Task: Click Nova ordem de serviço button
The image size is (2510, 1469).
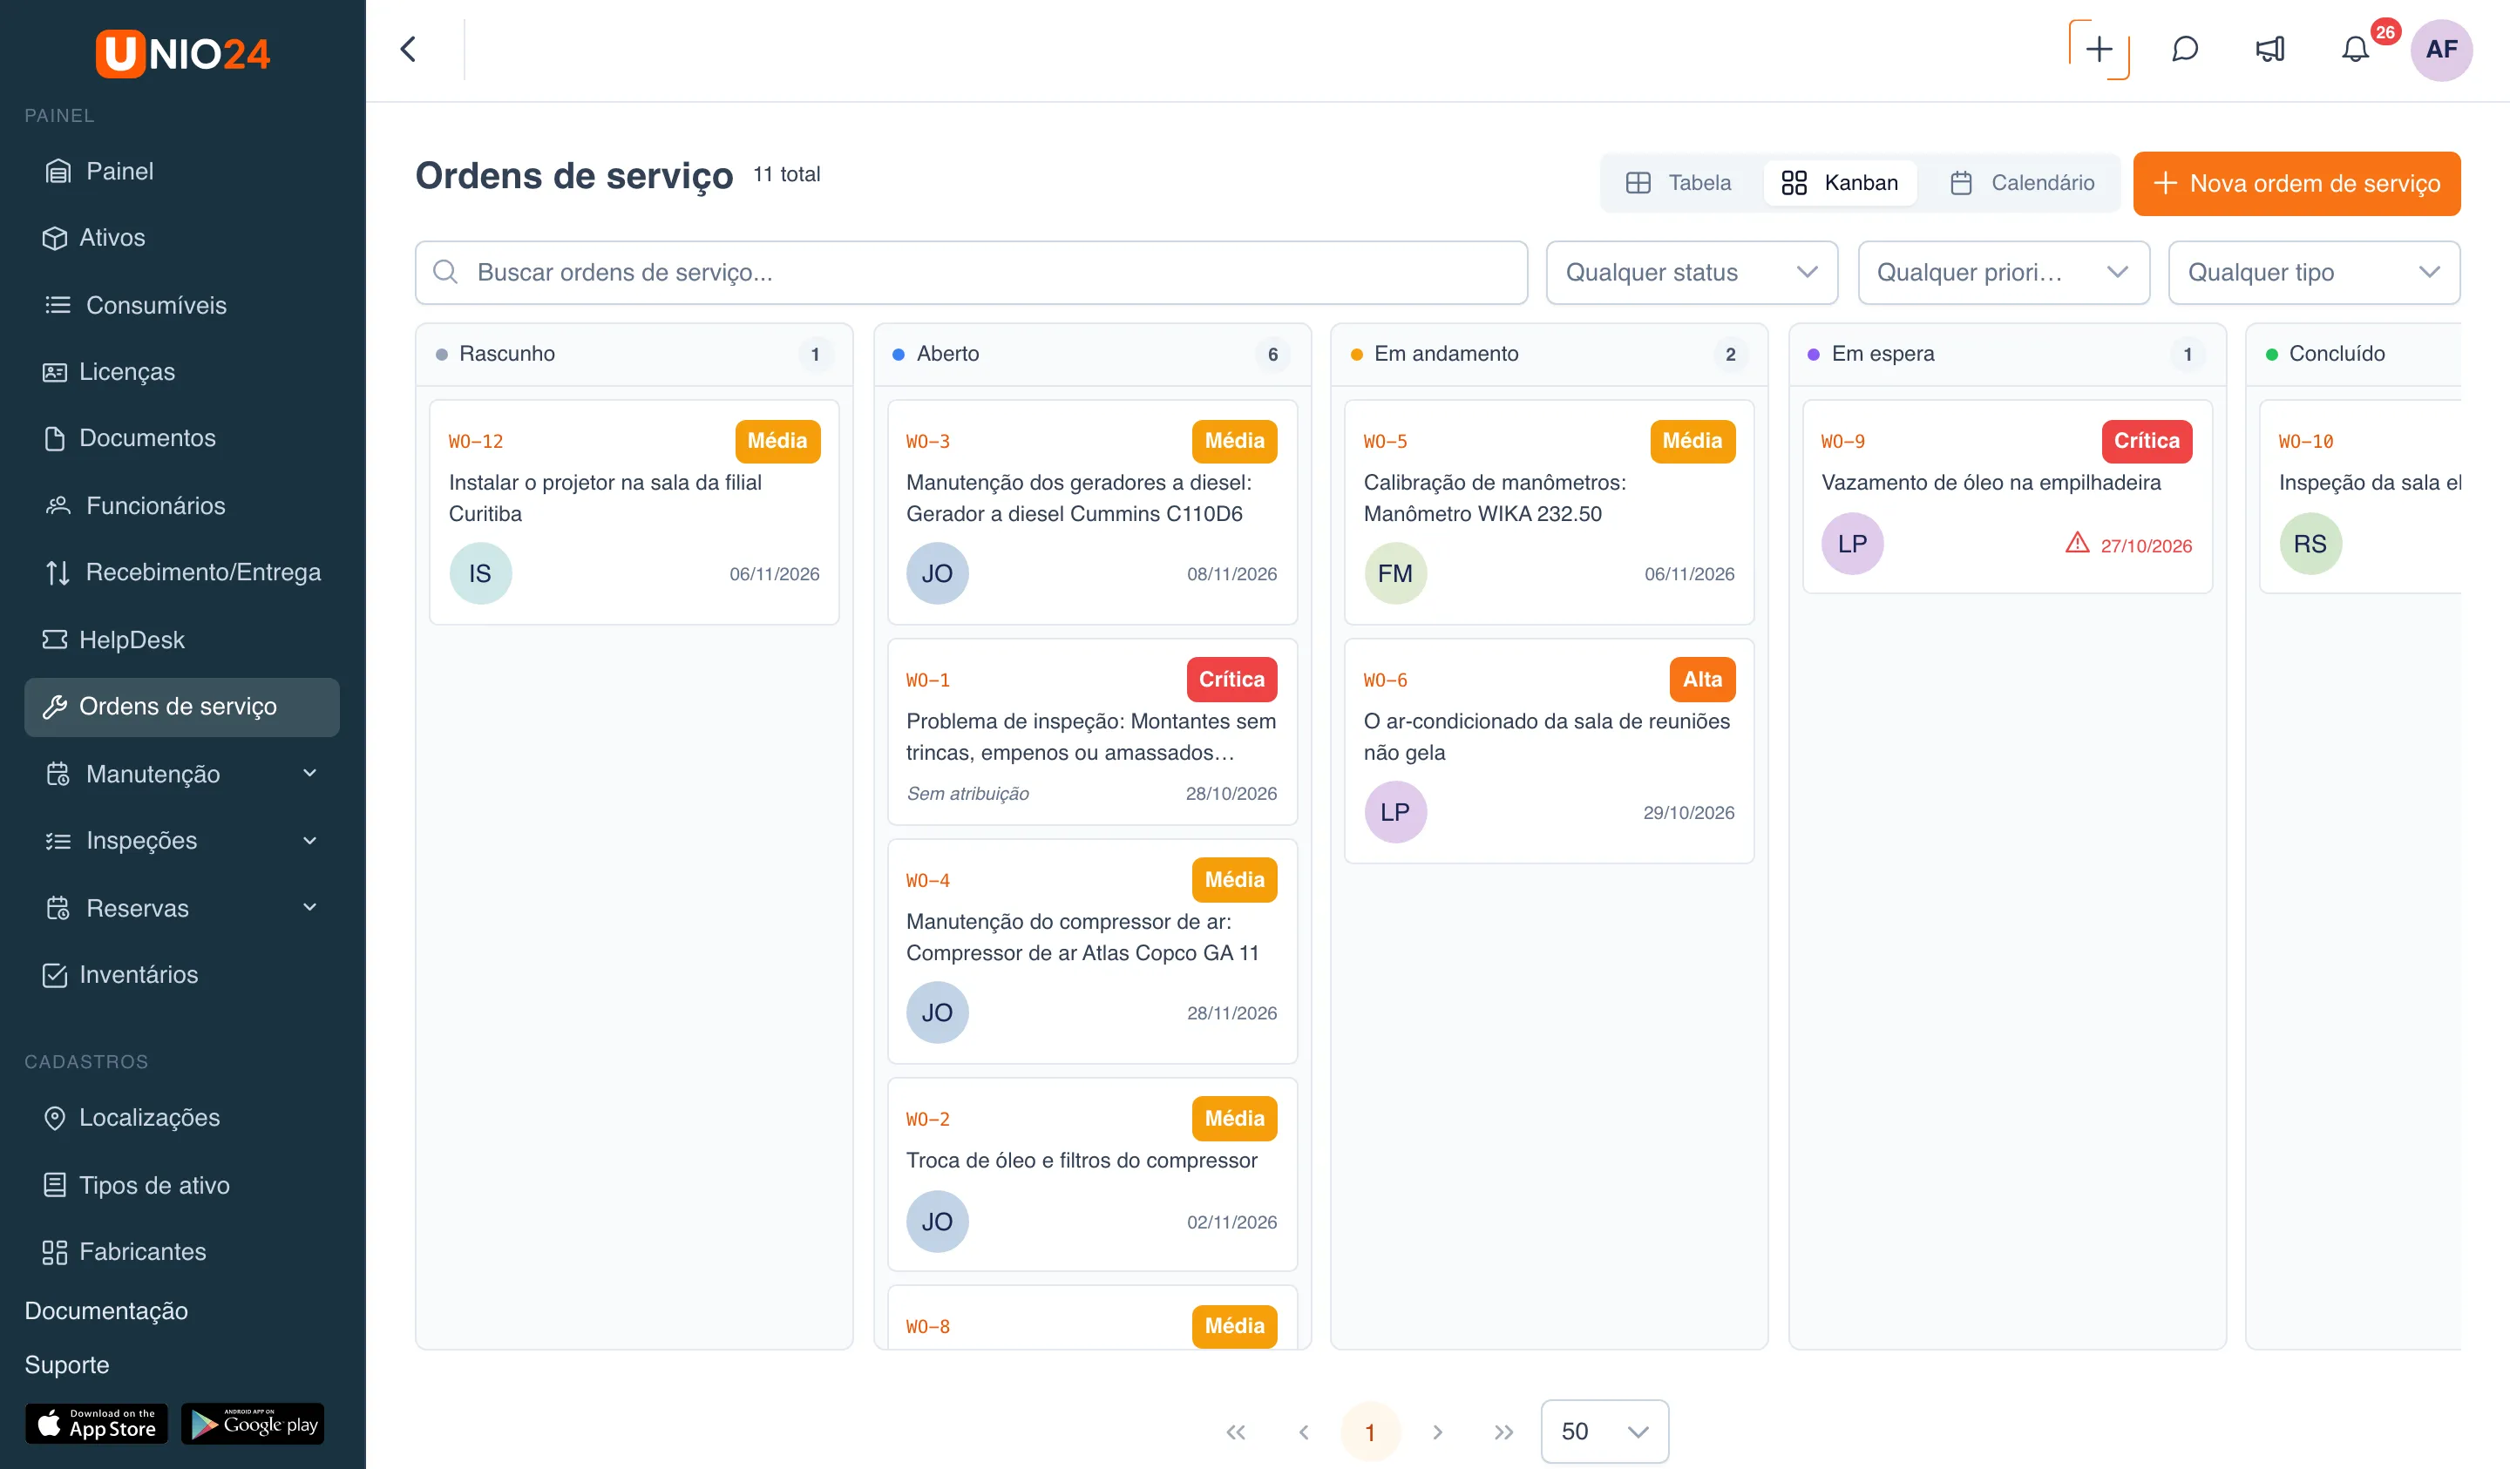Action: 2296,183
